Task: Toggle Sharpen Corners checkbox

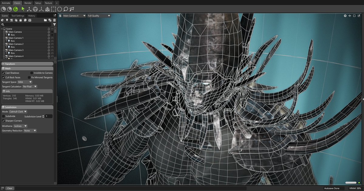Action: [3, 121]
